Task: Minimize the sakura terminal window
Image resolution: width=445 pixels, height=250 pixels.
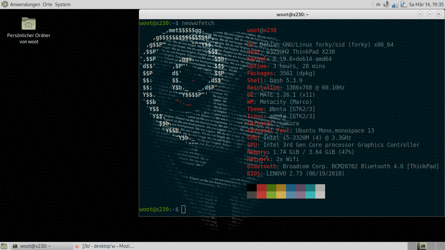Action: pos(420,14)
